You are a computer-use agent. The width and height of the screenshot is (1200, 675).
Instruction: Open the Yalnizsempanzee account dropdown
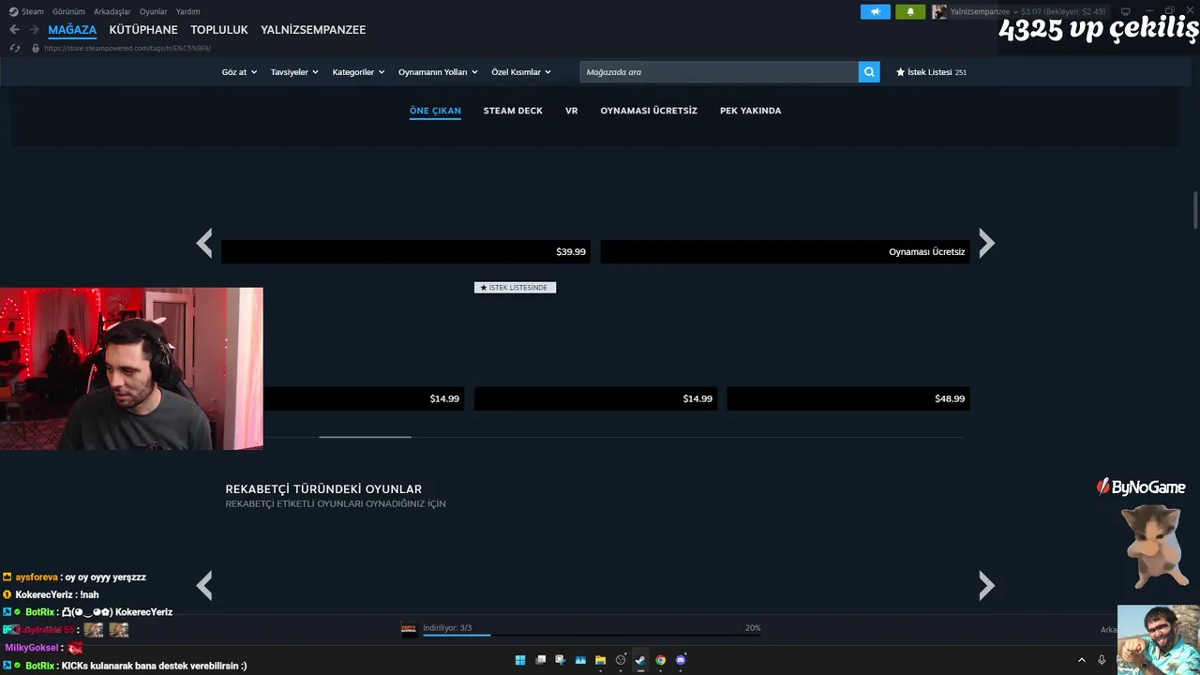(983, 12)
